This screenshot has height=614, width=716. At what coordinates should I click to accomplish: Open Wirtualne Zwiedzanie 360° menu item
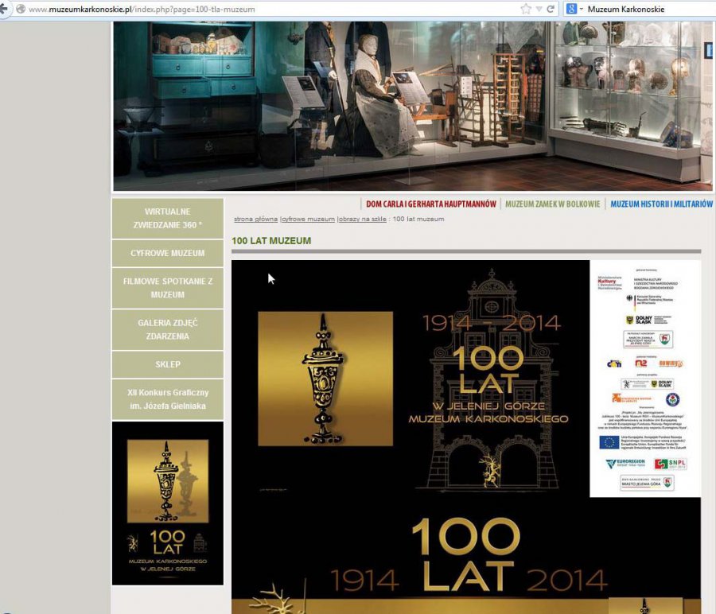pyautogui.click(x=168, y=218)
